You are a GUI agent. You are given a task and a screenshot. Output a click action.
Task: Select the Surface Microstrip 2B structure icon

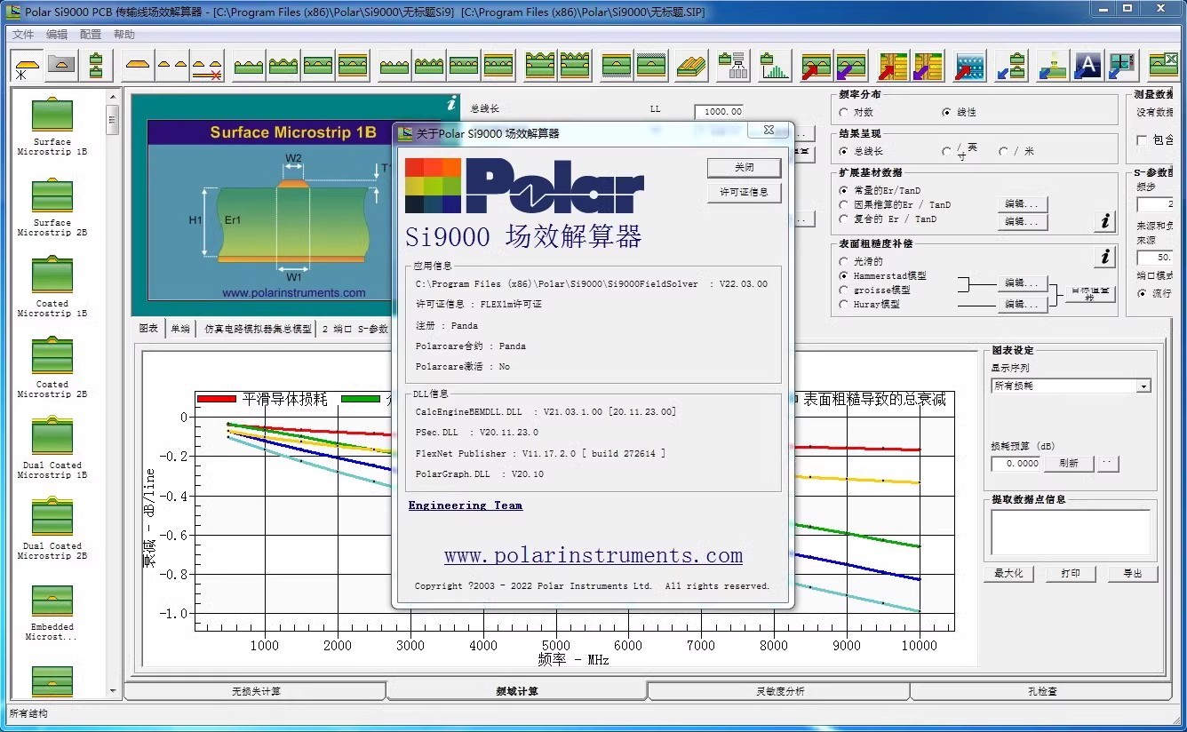click(x=52, y=196)
